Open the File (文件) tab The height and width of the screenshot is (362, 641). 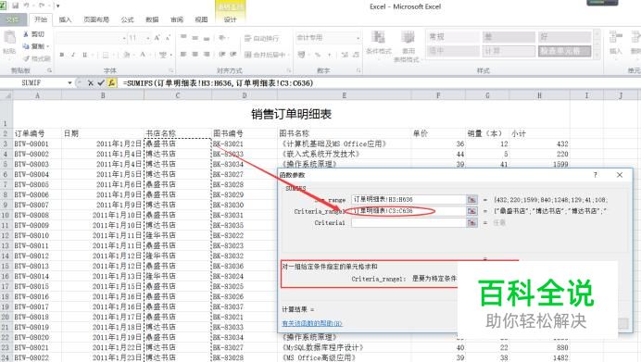(13, 19)
